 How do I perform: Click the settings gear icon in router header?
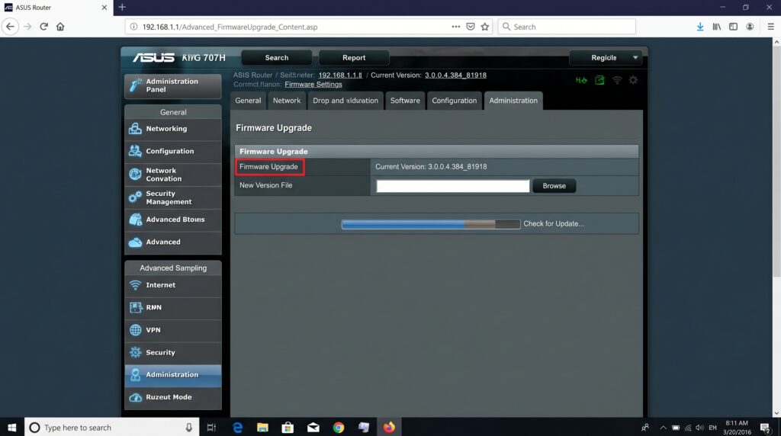click(633, 80)
